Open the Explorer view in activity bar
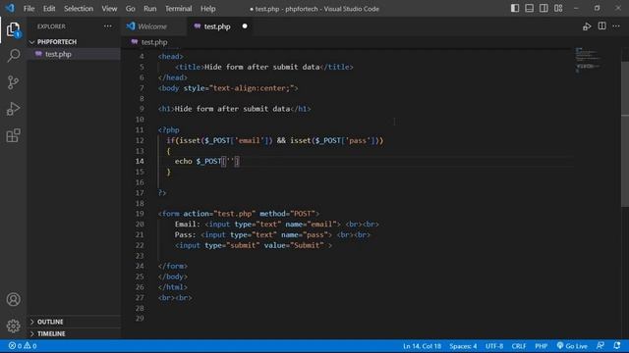Viewport: 629px width, 353px height. pos(13,29)
